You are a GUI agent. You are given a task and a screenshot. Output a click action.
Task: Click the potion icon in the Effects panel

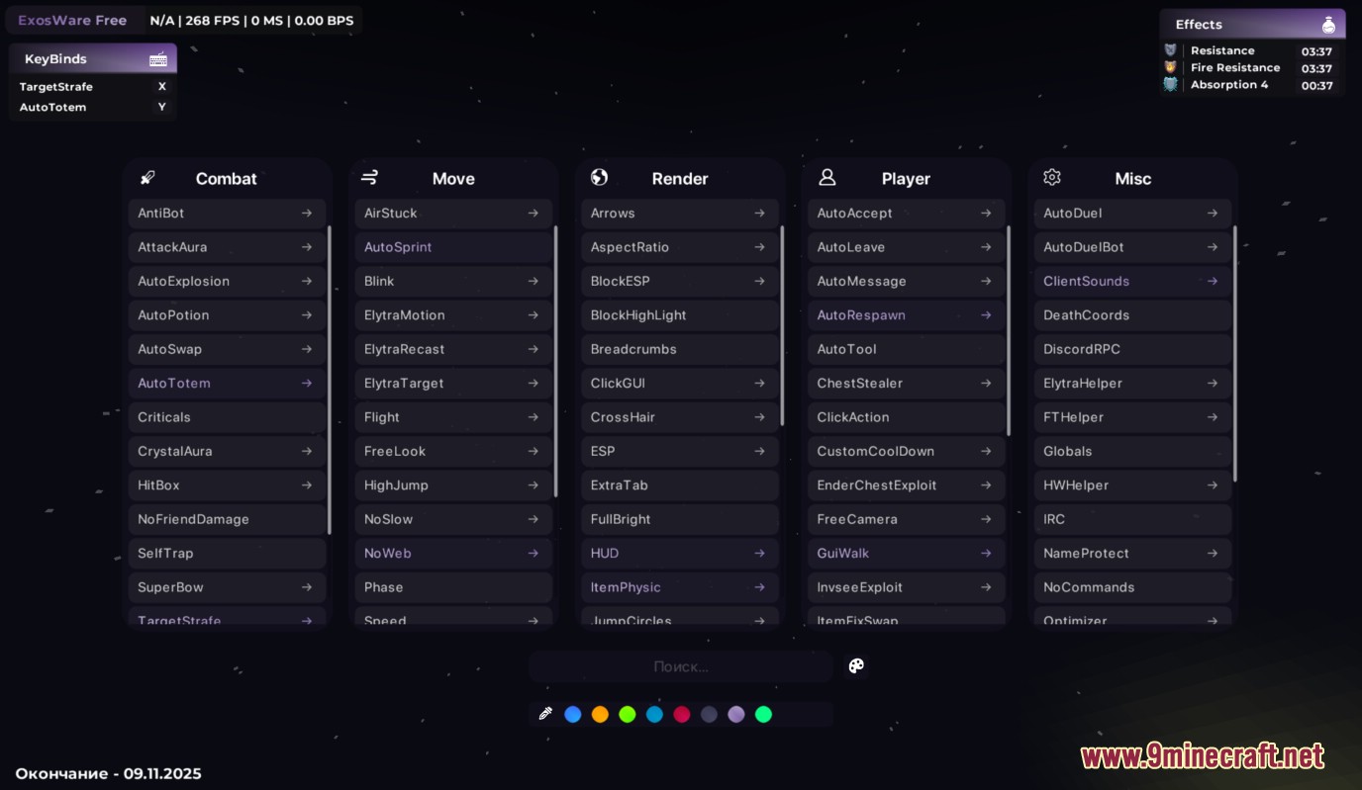pyautogui.click(x=1327, y=23)
